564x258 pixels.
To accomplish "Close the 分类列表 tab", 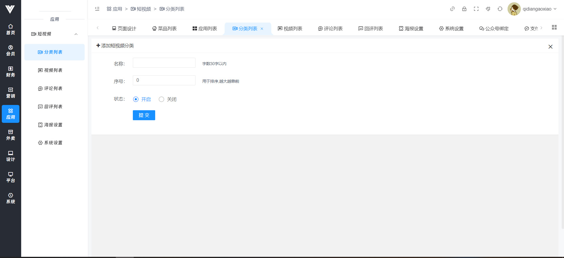I will [262, 29].
